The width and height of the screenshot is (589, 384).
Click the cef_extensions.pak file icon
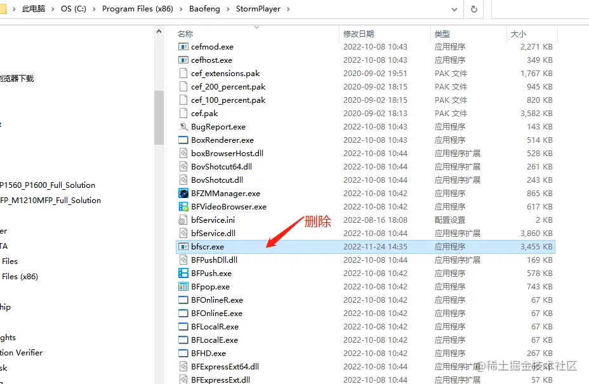183,73
